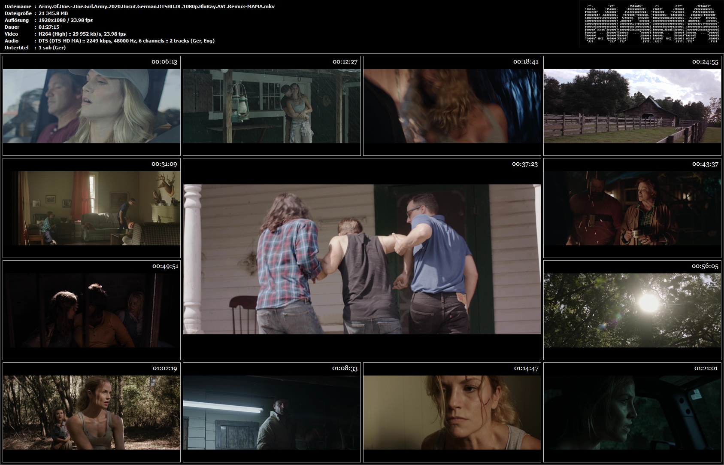Open the thumbnail timestamped 01:21:01

coord(632,412)
